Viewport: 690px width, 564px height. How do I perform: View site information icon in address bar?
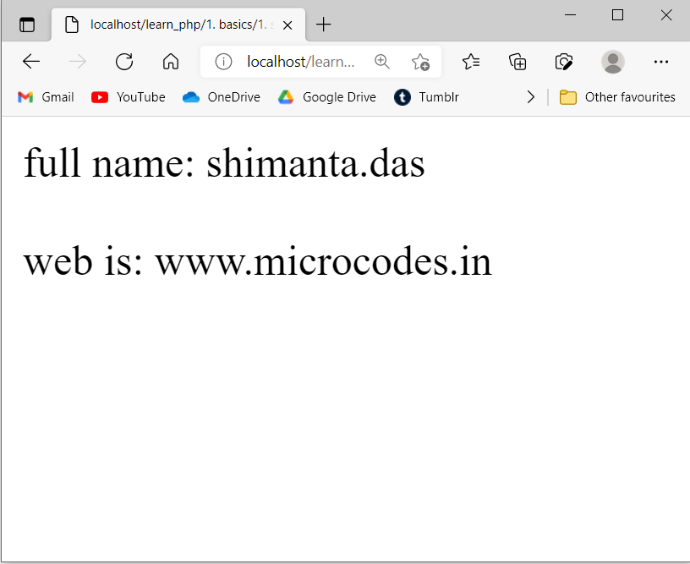click(x=223, y=62)
